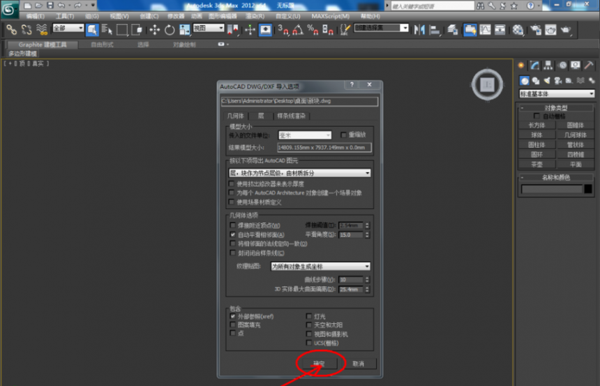
Task: Click the 3ds Max application logo button
Action: [9, 9]
